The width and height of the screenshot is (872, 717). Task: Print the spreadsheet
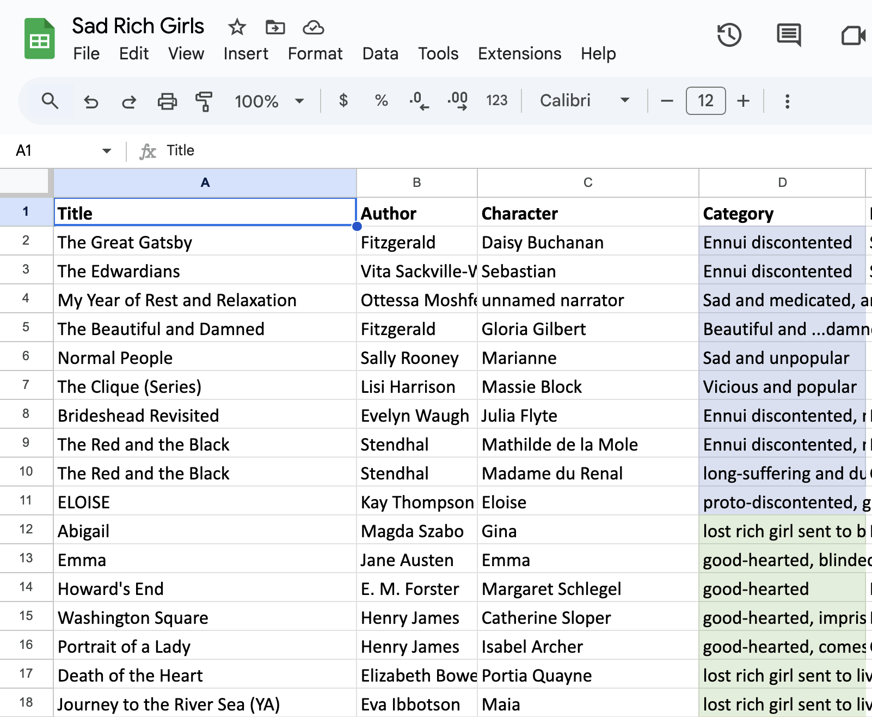pos(167,101)
